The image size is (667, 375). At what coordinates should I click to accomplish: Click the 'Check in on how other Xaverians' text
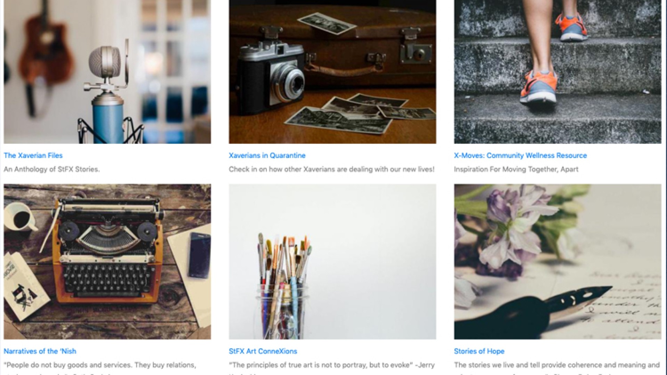tap(332, 169)
